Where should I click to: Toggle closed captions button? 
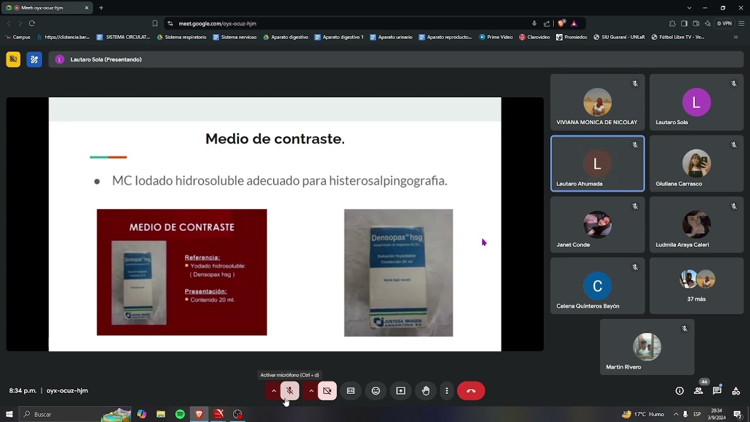click(351, 391)
